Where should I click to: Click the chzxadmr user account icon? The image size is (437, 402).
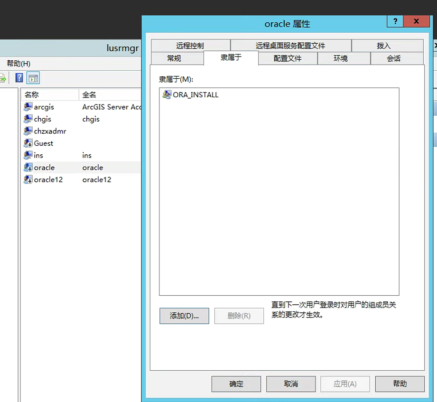tap(28, 131)
